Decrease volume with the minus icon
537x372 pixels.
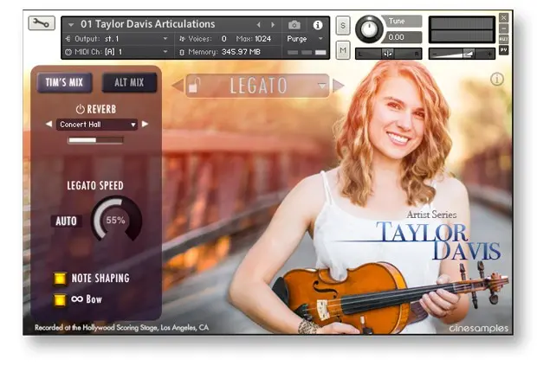tap(434, 55)
